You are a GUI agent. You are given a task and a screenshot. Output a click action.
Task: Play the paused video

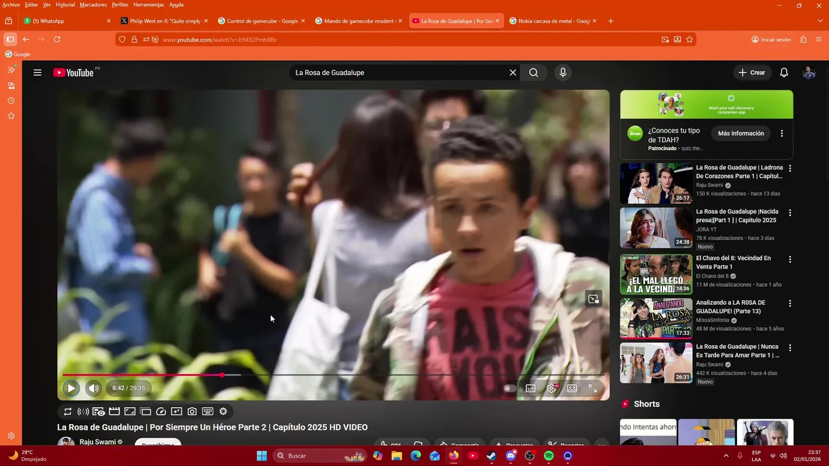point(71,388)
